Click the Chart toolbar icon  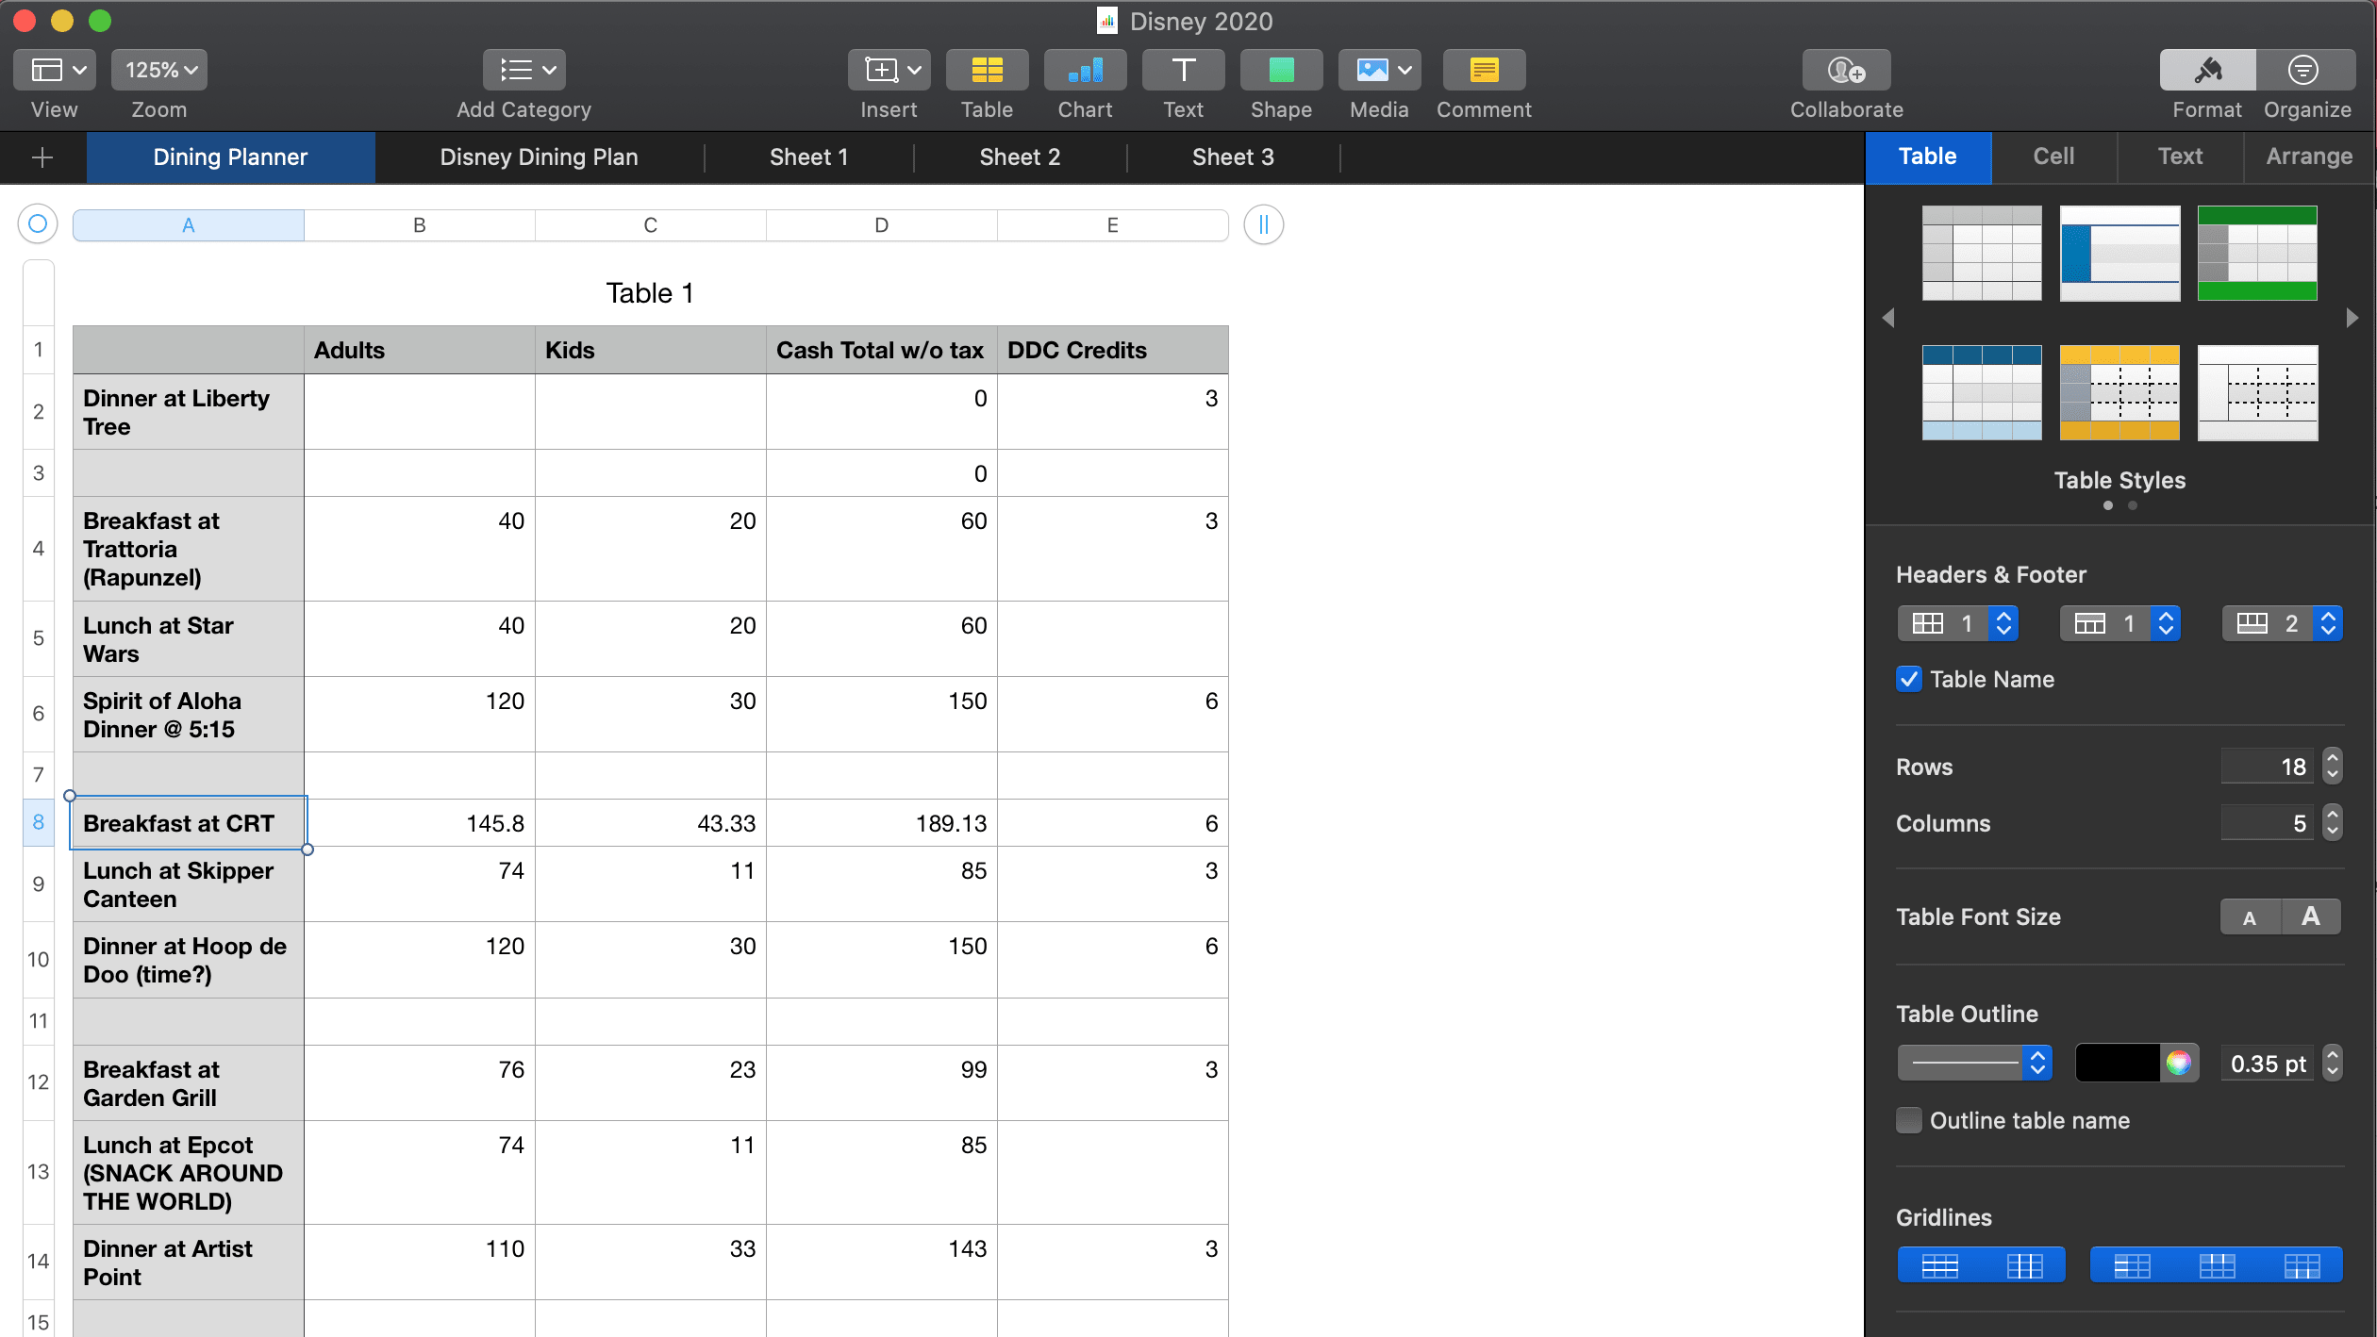1085,71
